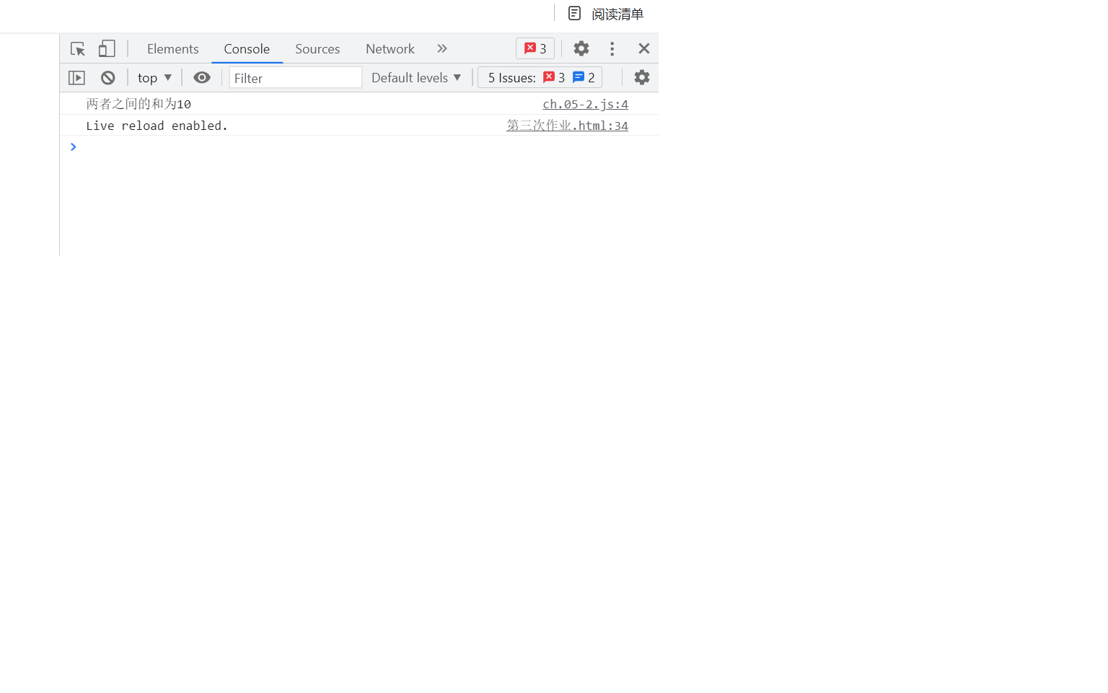This screenshot has width=1108, height=693.
Task: Activate the inspect element picker icon
Action: tap(78, 49)
